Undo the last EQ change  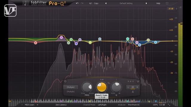[x=77, y=3]
